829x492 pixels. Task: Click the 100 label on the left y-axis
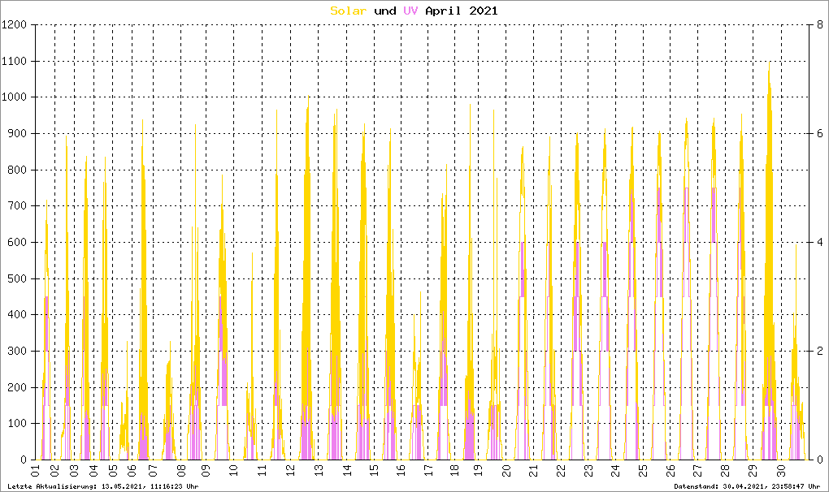[x=18, y=424]
